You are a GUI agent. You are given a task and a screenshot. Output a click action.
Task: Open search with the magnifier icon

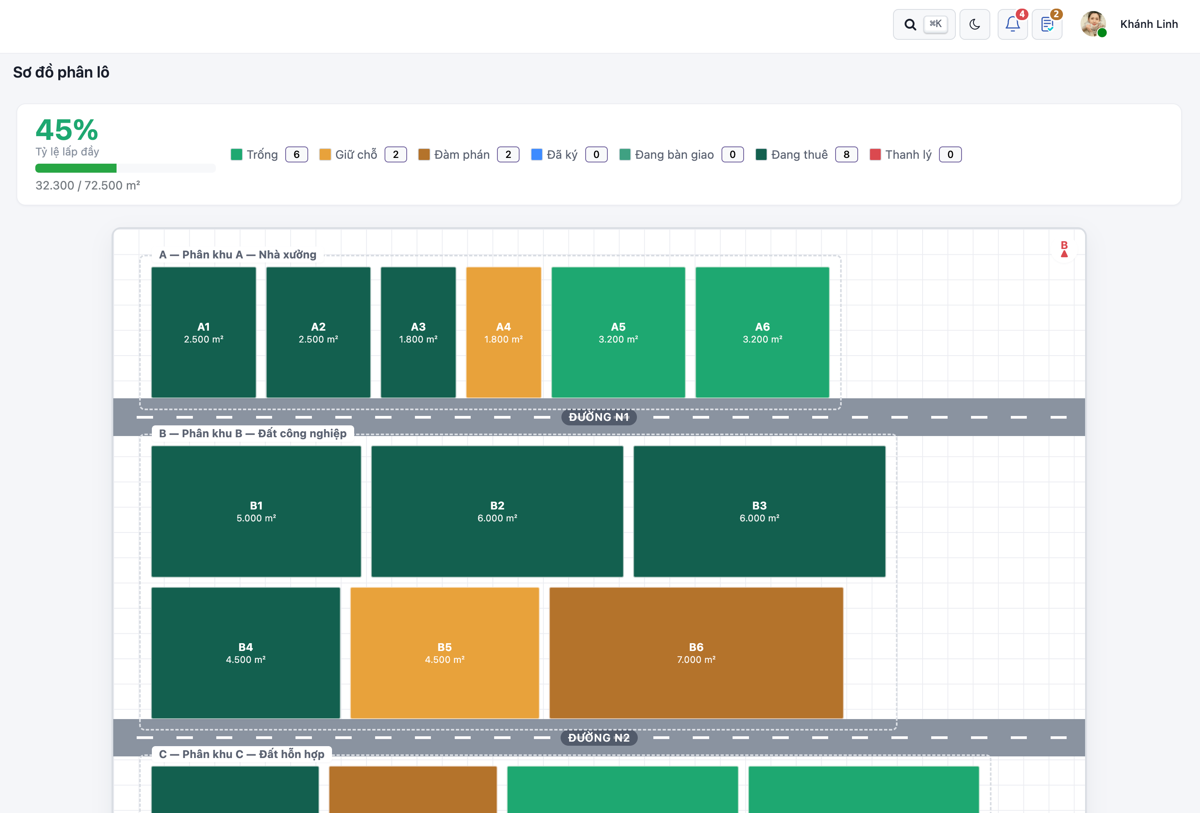[x=910, y=24]
